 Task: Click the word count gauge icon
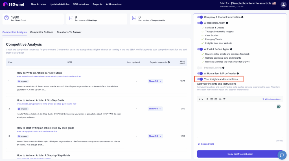(x=6, y=18)
